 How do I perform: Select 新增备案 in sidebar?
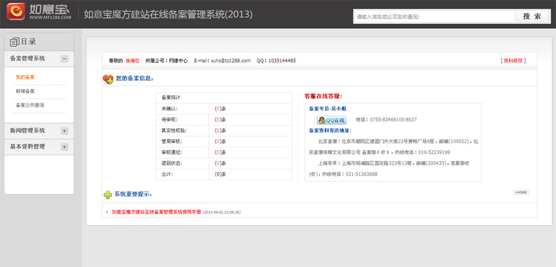25,91
